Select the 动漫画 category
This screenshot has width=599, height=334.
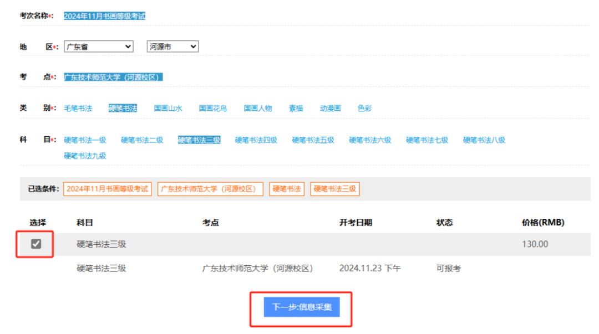pyautogui.click(x=330, y=109)
